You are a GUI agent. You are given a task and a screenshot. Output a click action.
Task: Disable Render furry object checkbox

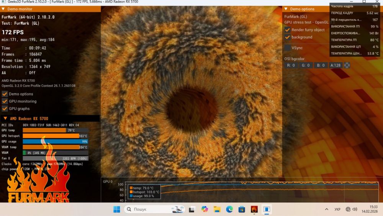(288, 30)
